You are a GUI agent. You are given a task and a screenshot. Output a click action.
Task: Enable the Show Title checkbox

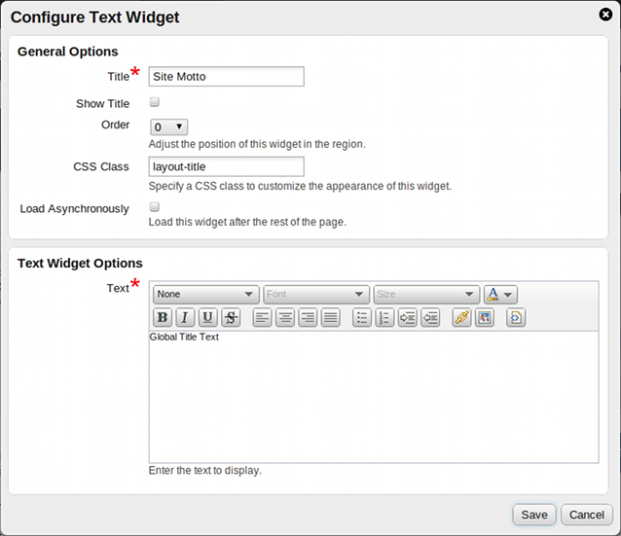tap(154, 102)
